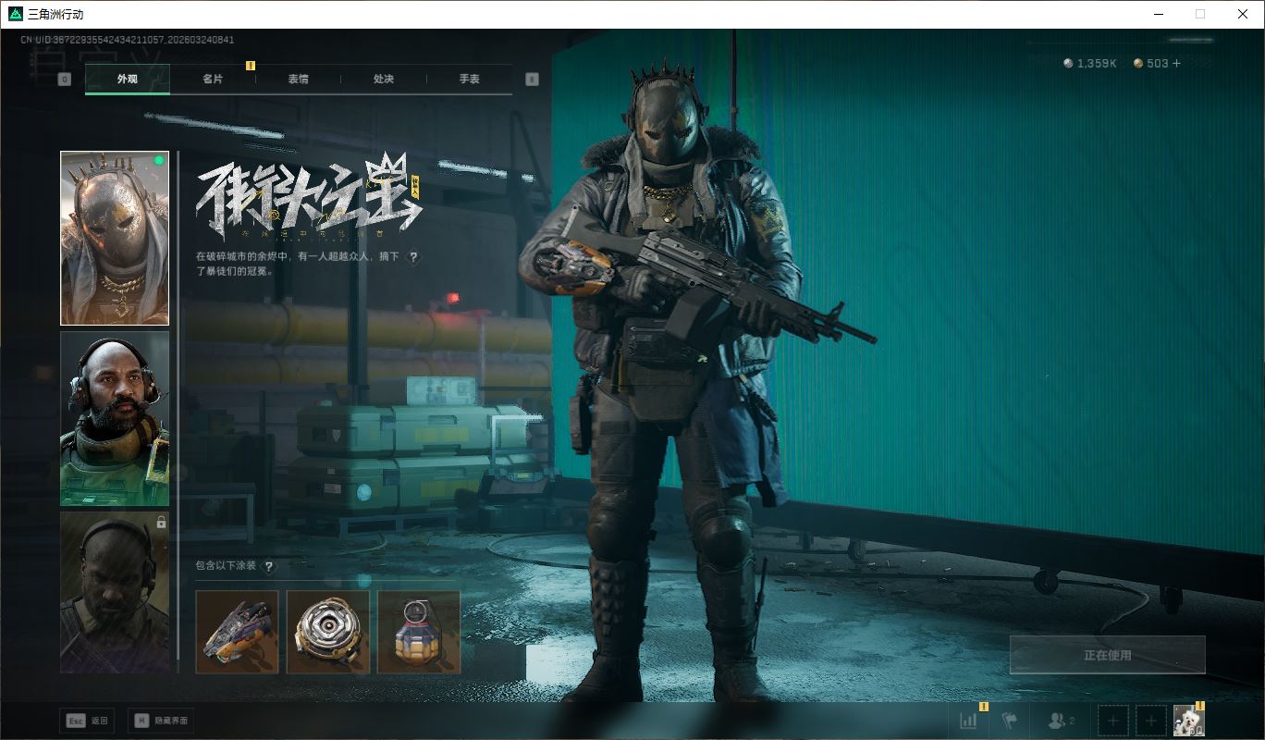
Task: Select the 手表 tab
Action: (x=469, y=80)
